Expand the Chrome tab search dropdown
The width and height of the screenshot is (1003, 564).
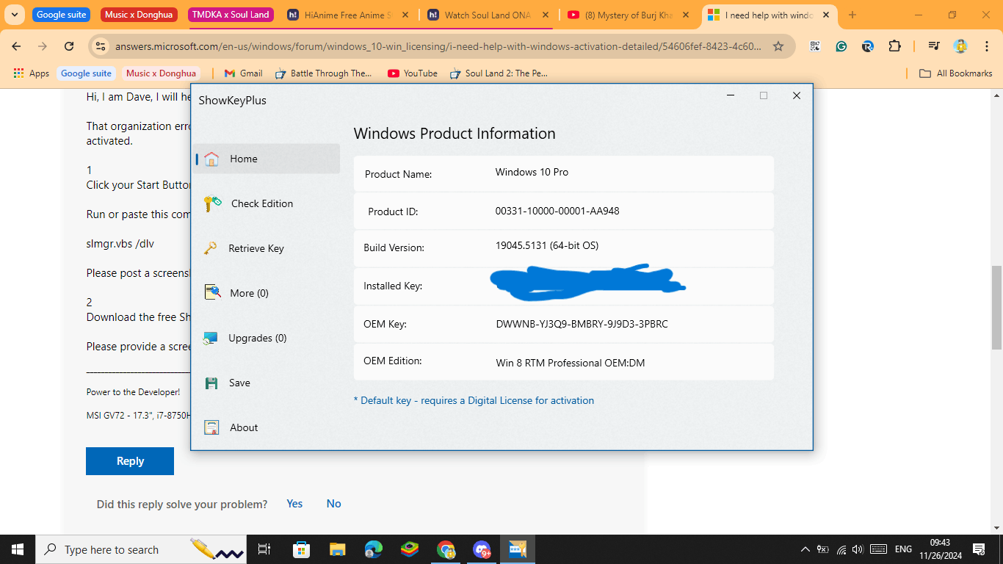pos(14,15)
